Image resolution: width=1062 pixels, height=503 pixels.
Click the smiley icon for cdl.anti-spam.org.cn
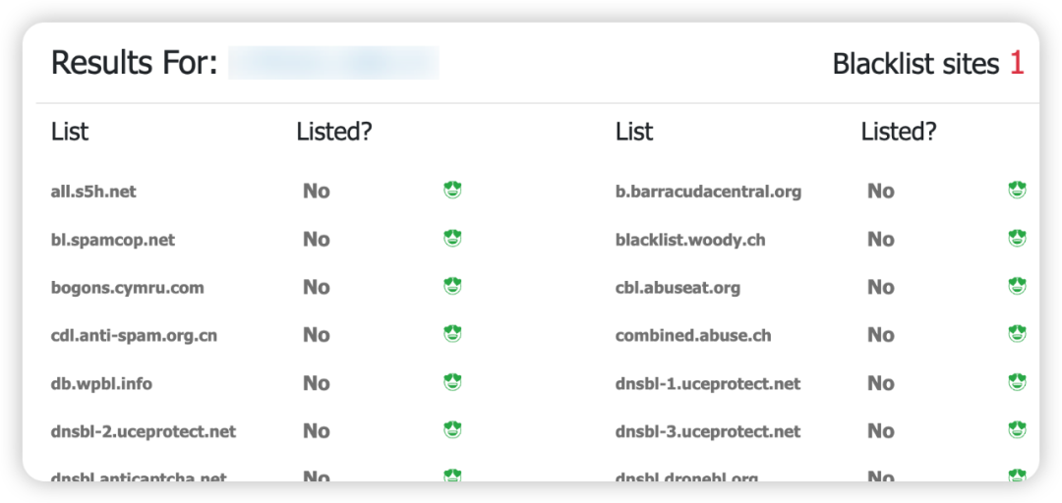452,334
